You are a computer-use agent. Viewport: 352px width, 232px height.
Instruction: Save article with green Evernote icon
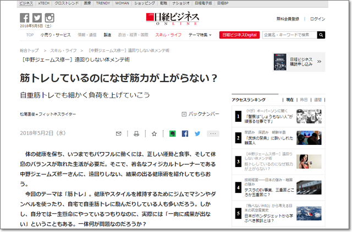[172, 133]
